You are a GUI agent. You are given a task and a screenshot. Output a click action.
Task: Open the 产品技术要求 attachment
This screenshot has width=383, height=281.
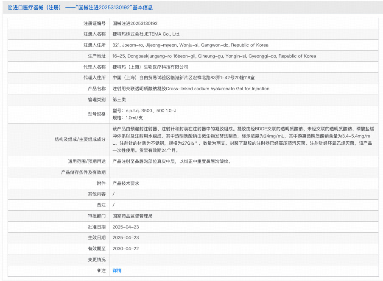[126, 183]
